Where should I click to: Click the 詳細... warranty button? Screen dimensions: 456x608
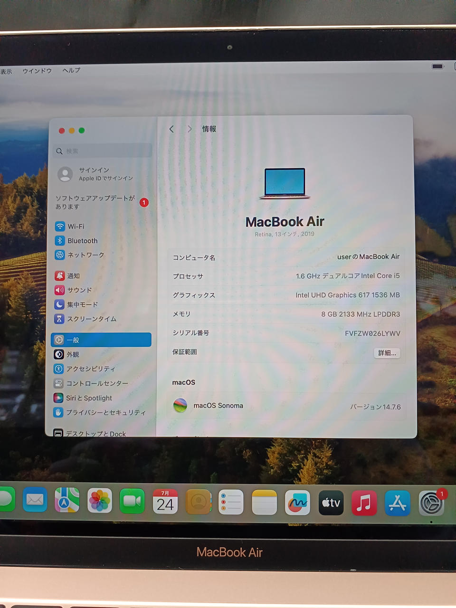pos(387,353)
